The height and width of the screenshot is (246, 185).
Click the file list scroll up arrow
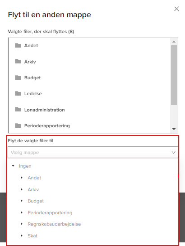174,42
